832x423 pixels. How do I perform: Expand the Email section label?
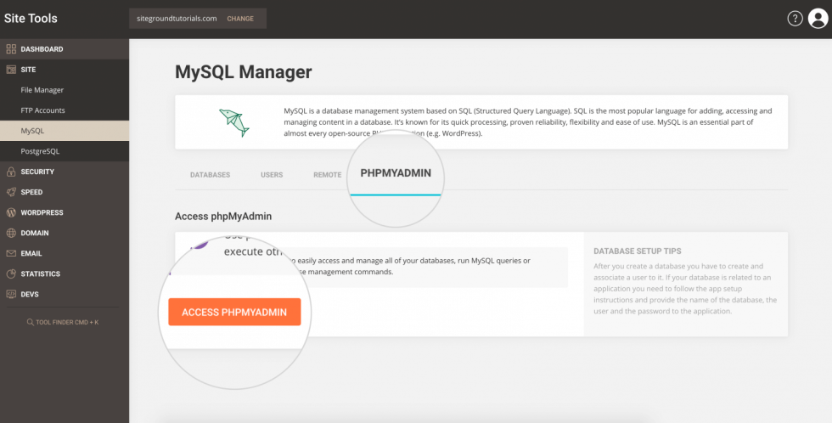point(31,254)
